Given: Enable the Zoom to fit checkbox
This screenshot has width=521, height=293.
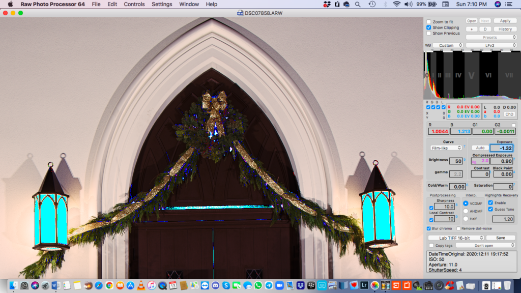Looking at the screenshot, I should click(x=428, y=22).
